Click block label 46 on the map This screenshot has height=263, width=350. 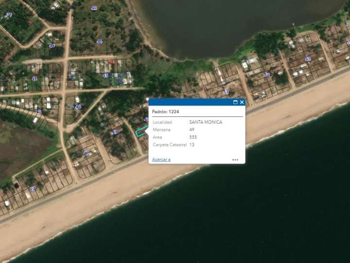(99, 42)
